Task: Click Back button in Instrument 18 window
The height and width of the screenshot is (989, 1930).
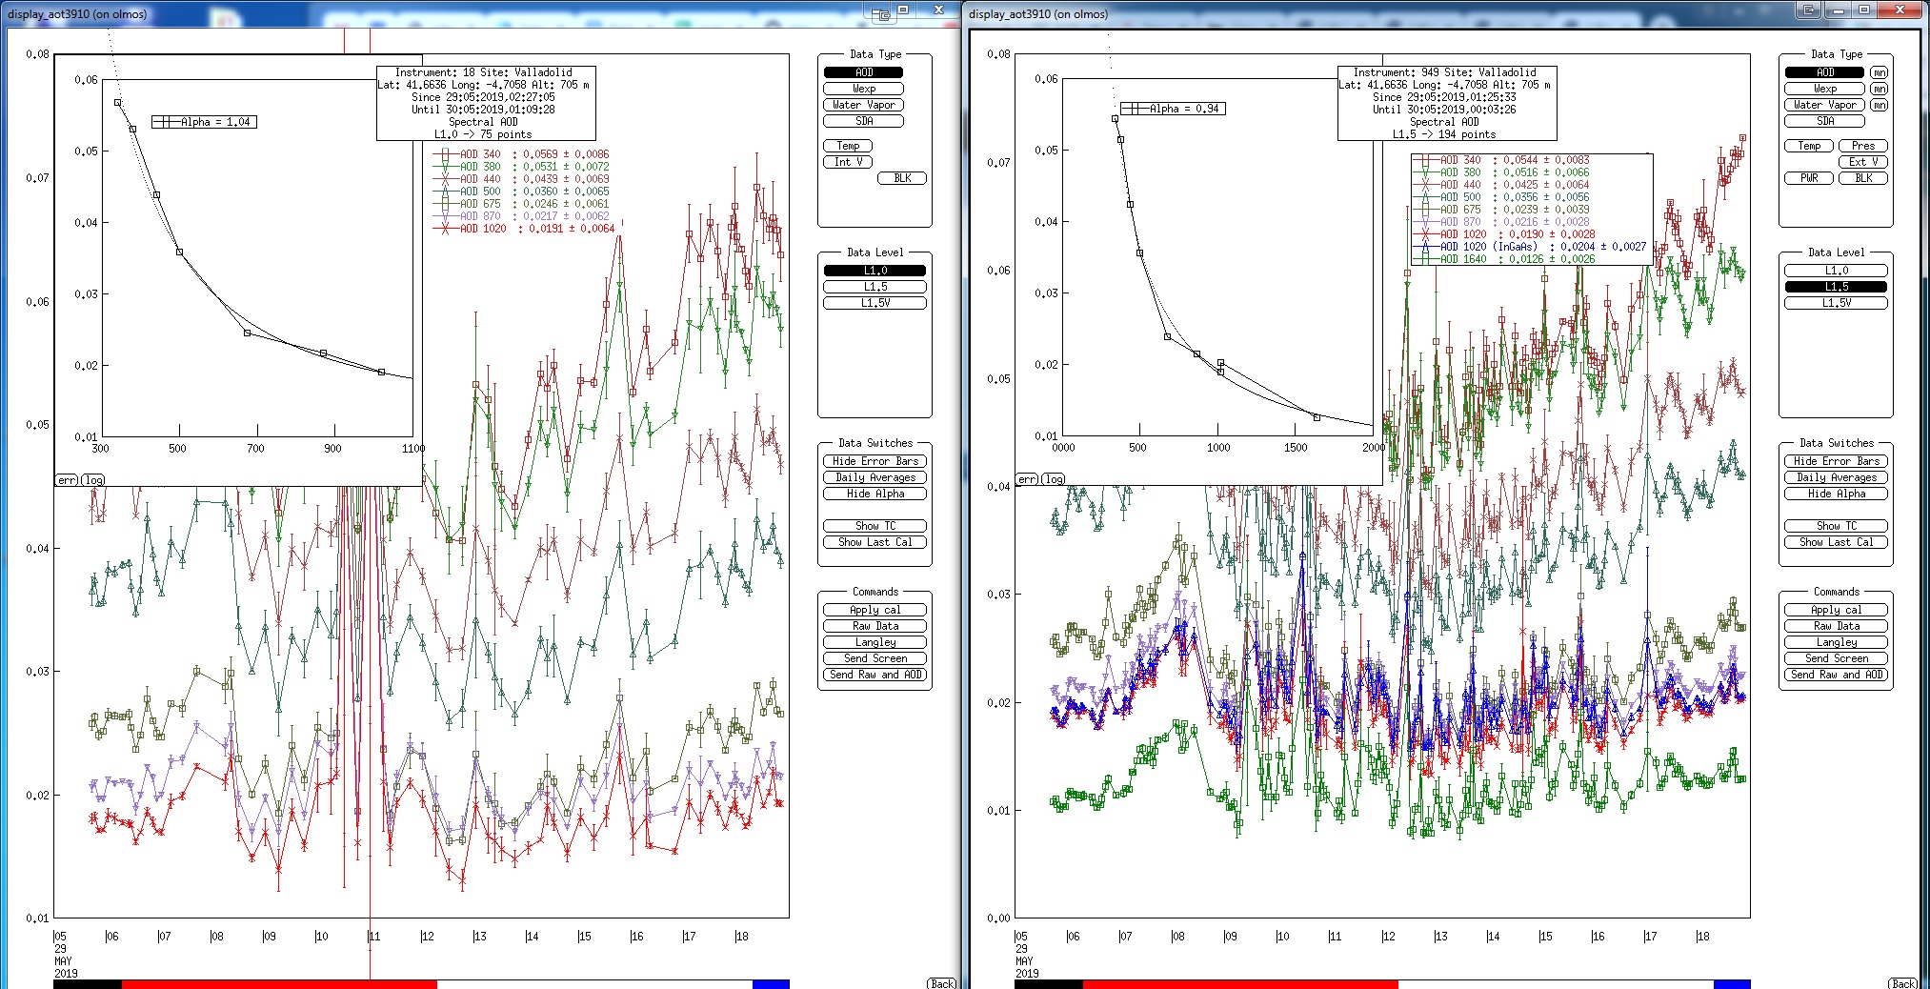Action: (942, 983)
